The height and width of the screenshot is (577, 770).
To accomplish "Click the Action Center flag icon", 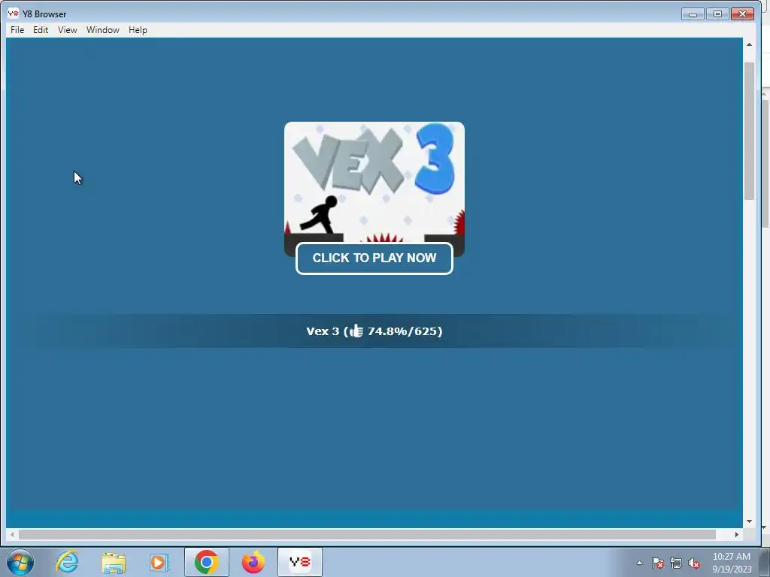I will coord(658,563).
